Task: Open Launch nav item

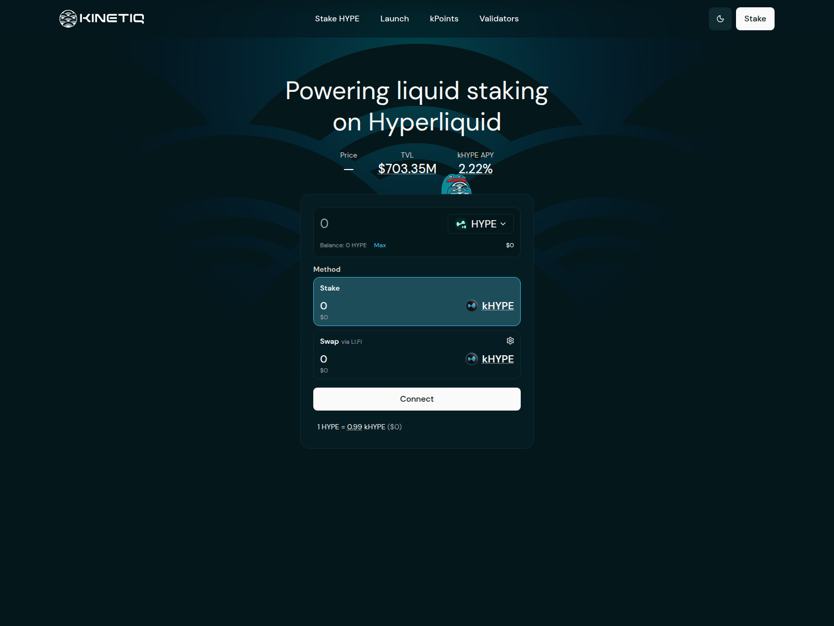Action: [395, 19]
